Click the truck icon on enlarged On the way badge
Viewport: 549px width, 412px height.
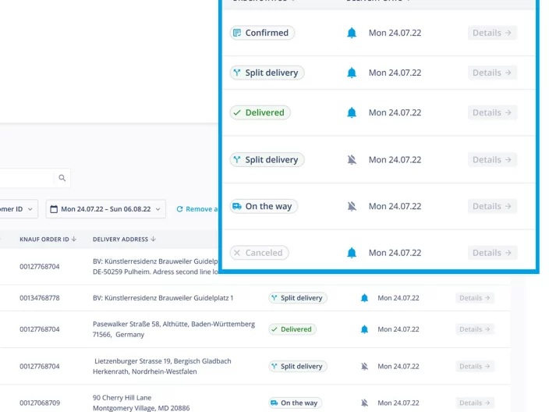point(237,207)
